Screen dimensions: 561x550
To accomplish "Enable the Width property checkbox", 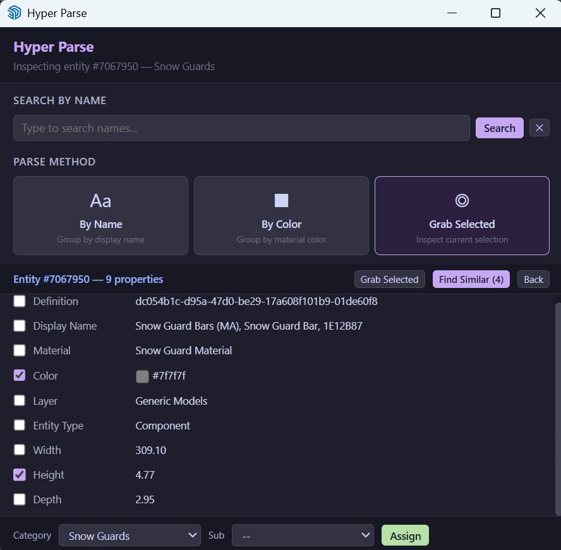I will point(19,450).
